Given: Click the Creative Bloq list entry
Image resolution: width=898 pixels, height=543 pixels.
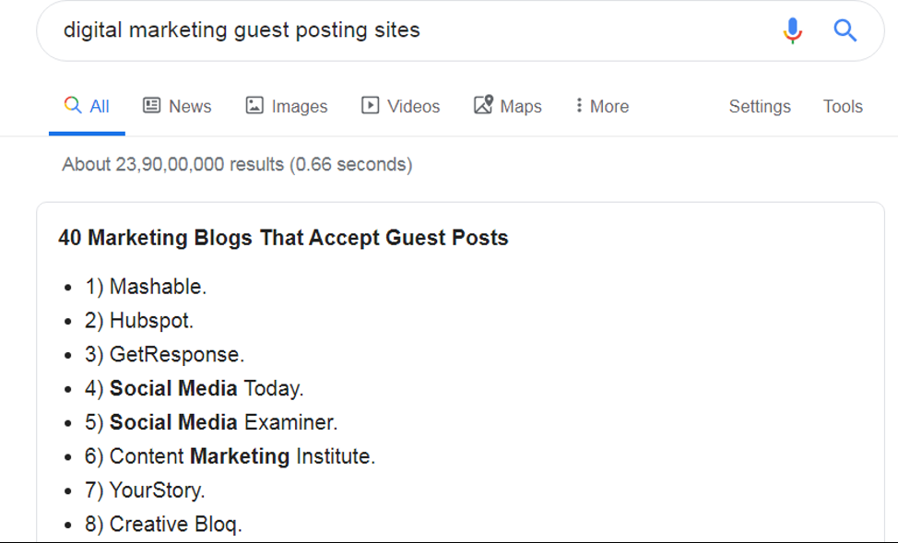Looking at the screenshot, I should (x=161, y=524).
